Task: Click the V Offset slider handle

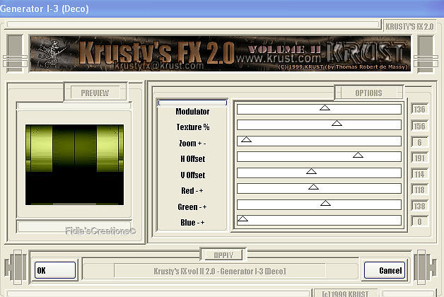Action: 311,172
